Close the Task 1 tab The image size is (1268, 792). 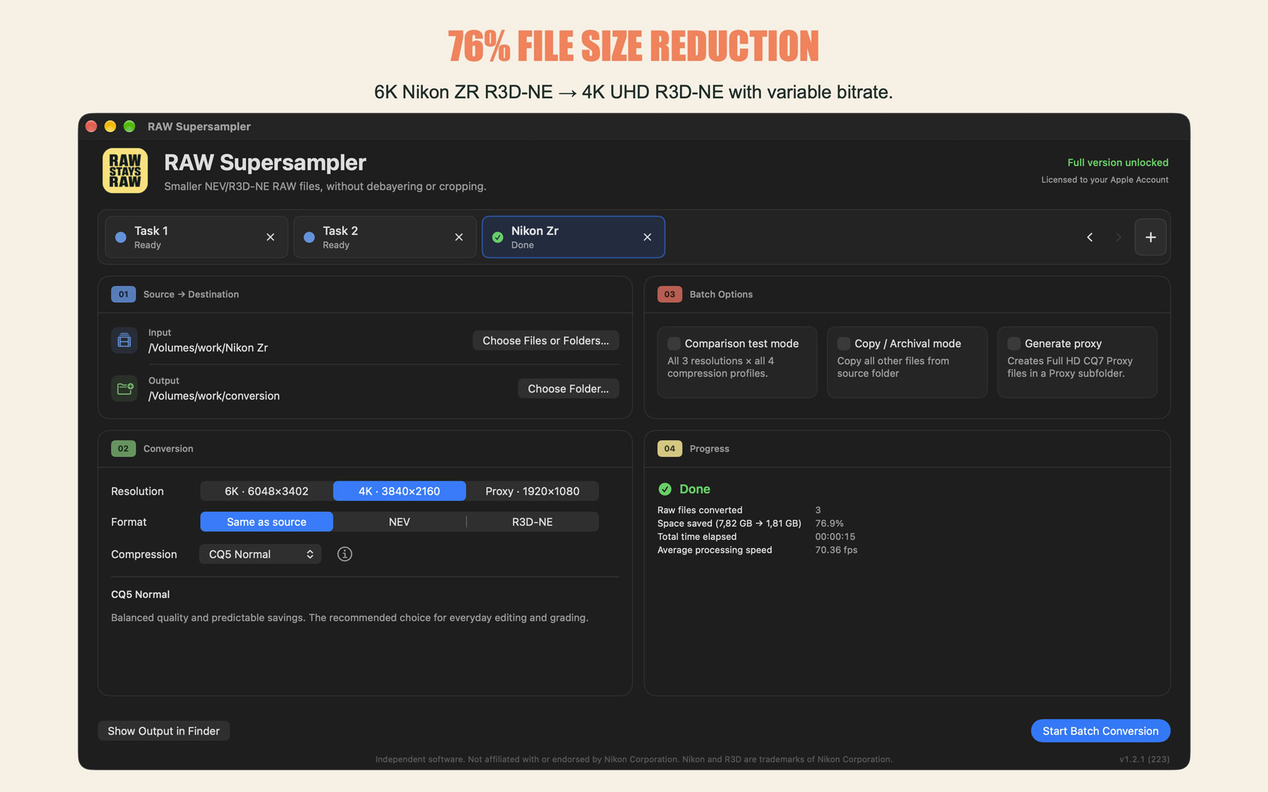click(x=270, y=237)
